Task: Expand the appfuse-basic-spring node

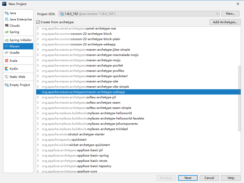Action: point(38,156)
